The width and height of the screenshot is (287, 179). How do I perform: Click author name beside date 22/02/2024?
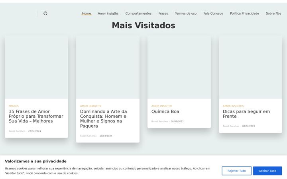pyautogui.click(x=17, y=131)
